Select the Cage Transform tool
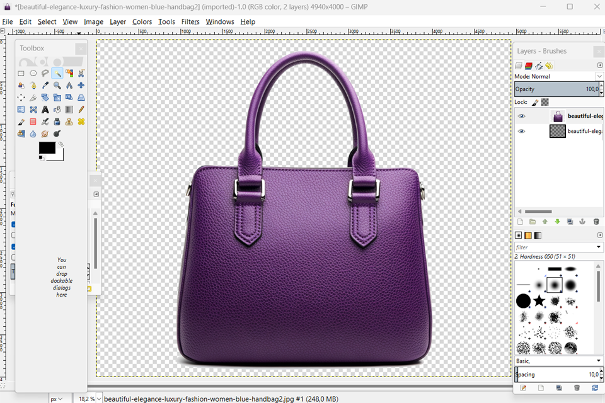The image size is (605, 403). coord(33,110)
